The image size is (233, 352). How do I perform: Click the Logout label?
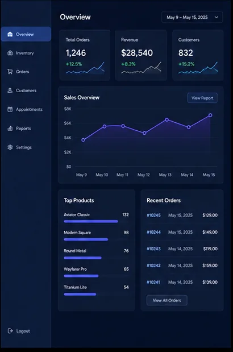coord(23,331)
